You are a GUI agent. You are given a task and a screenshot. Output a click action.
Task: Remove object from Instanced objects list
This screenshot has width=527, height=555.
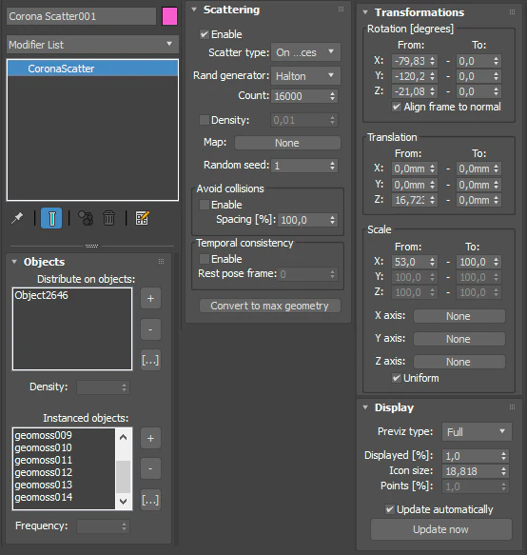pyautogui.click(x=150, y=468)
